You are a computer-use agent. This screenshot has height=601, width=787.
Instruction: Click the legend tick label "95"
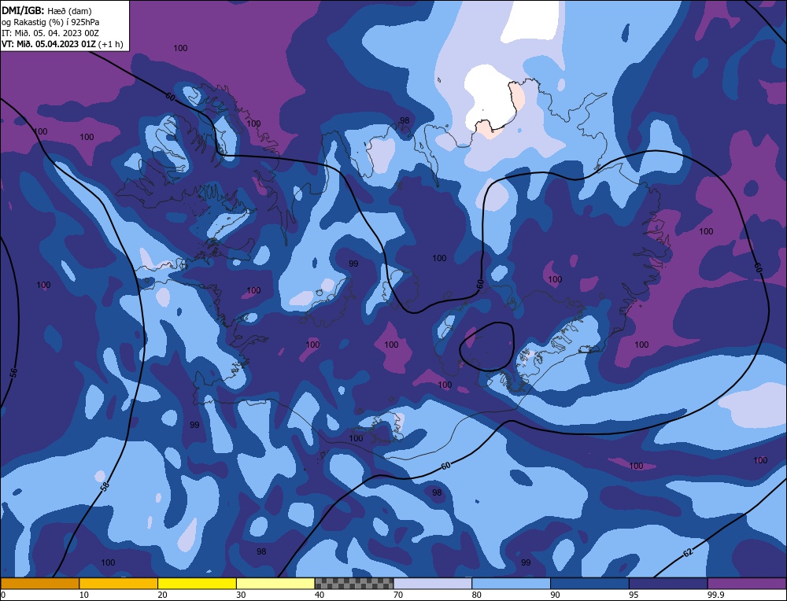point(634,595)
